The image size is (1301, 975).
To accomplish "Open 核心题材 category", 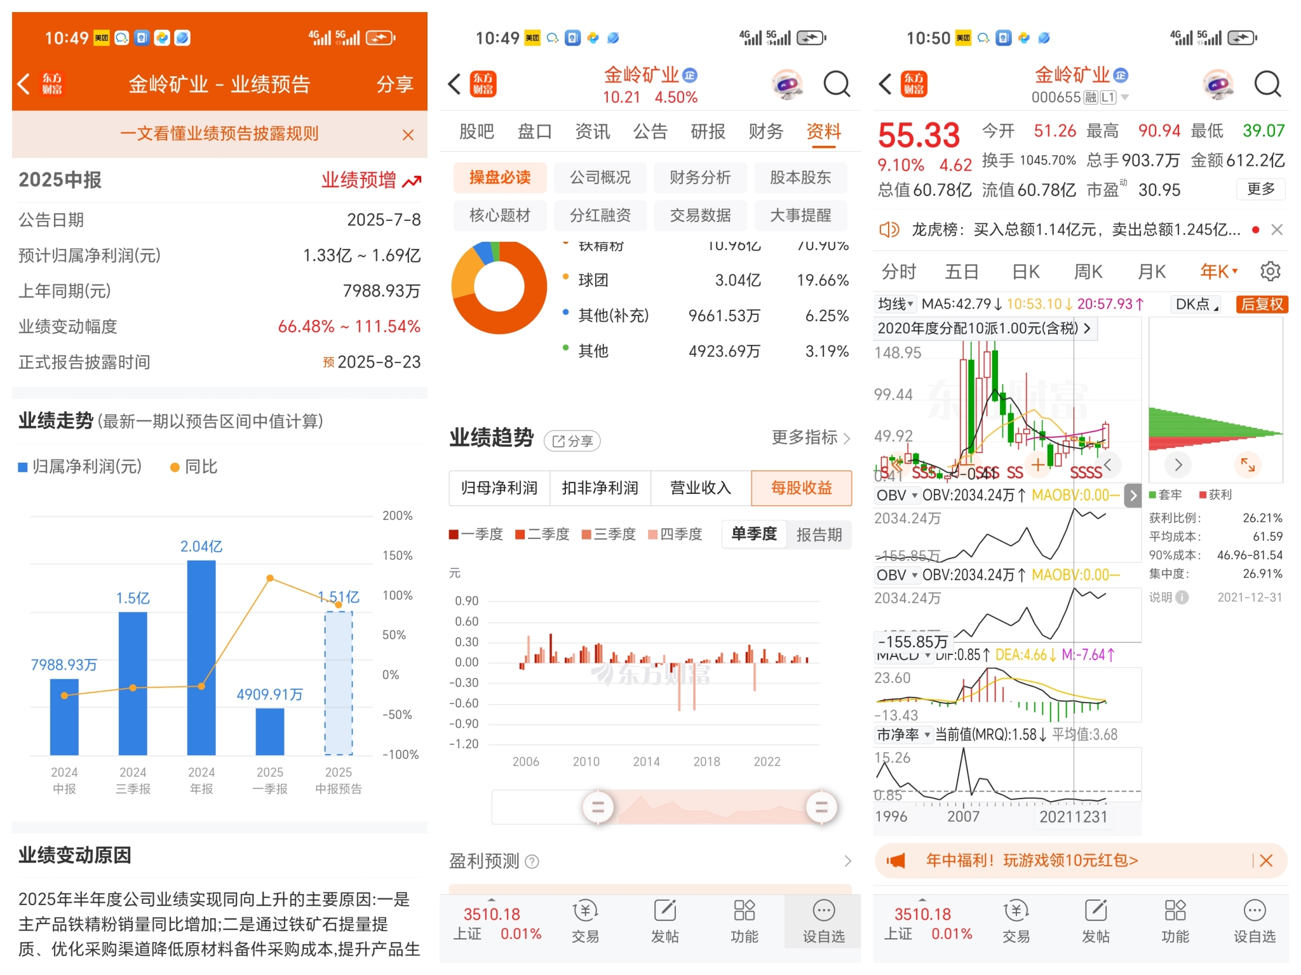I will (x=499, y=215).
